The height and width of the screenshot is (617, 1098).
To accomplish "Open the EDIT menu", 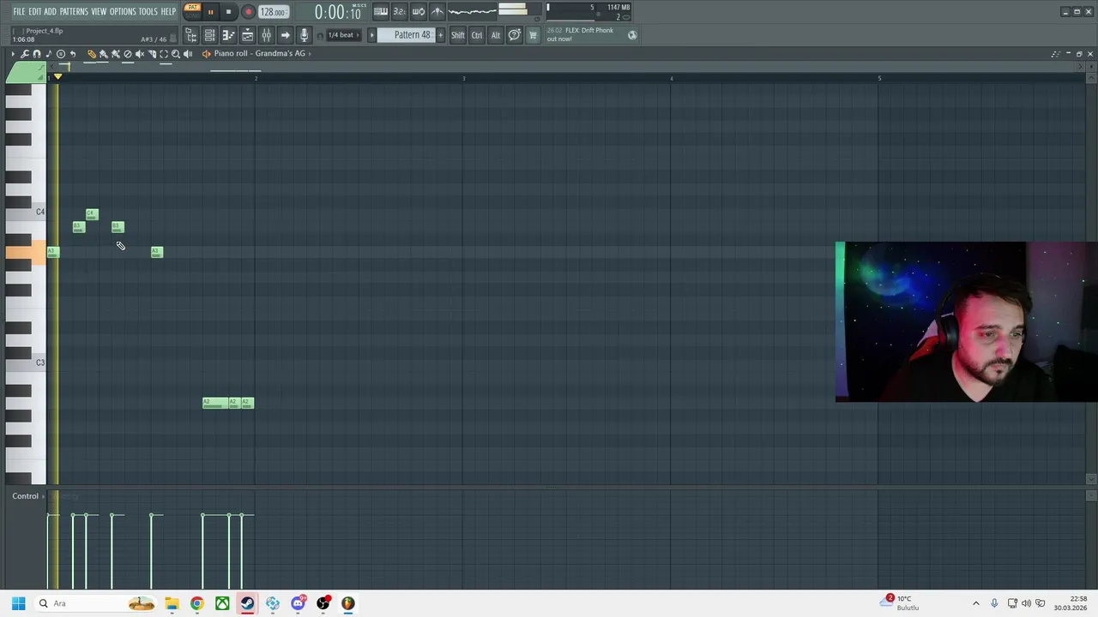I will coord(35,11).
